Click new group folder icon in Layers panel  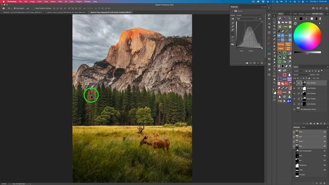[318, 124]
